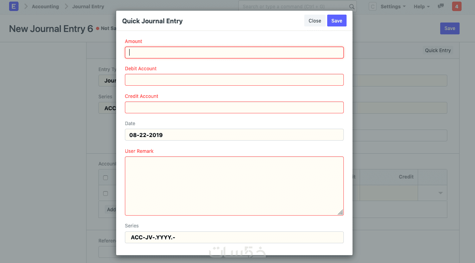
Task: Save the Quick Journal Entry dialog
Action: point(337,21)
